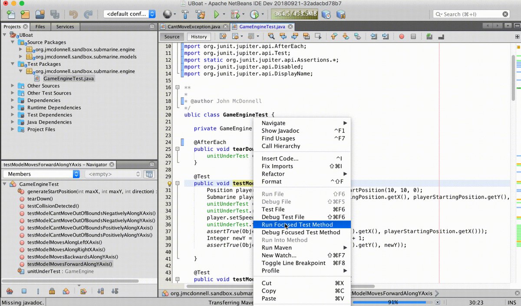Switch to the Files tab
521x306 pixels.
pos(40,27)
